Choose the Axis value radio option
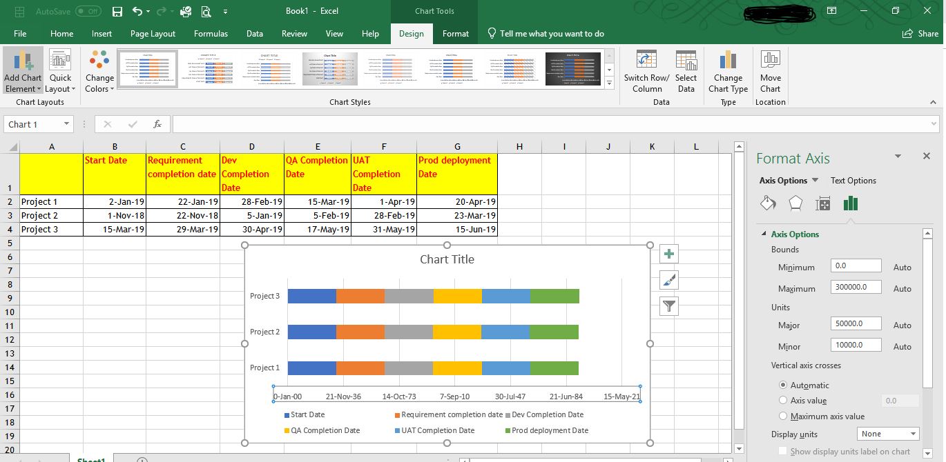 click(783, 401)
